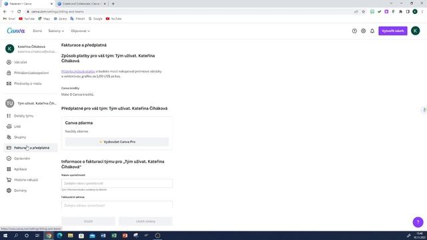The width and height of the screenshot is (427, 240).
Task: Open the Chrome three-dot menu
Action: click(422, 12)
